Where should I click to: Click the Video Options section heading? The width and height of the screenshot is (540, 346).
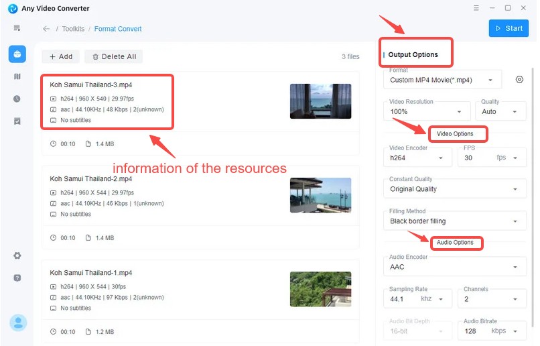(455, 133)
